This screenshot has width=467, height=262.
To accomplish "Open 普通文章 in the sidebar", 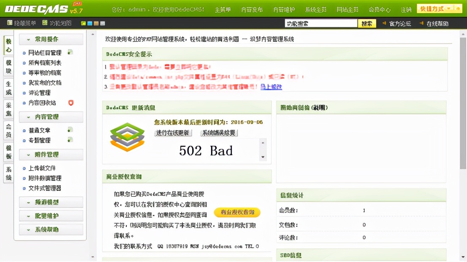I will point(40,131).
